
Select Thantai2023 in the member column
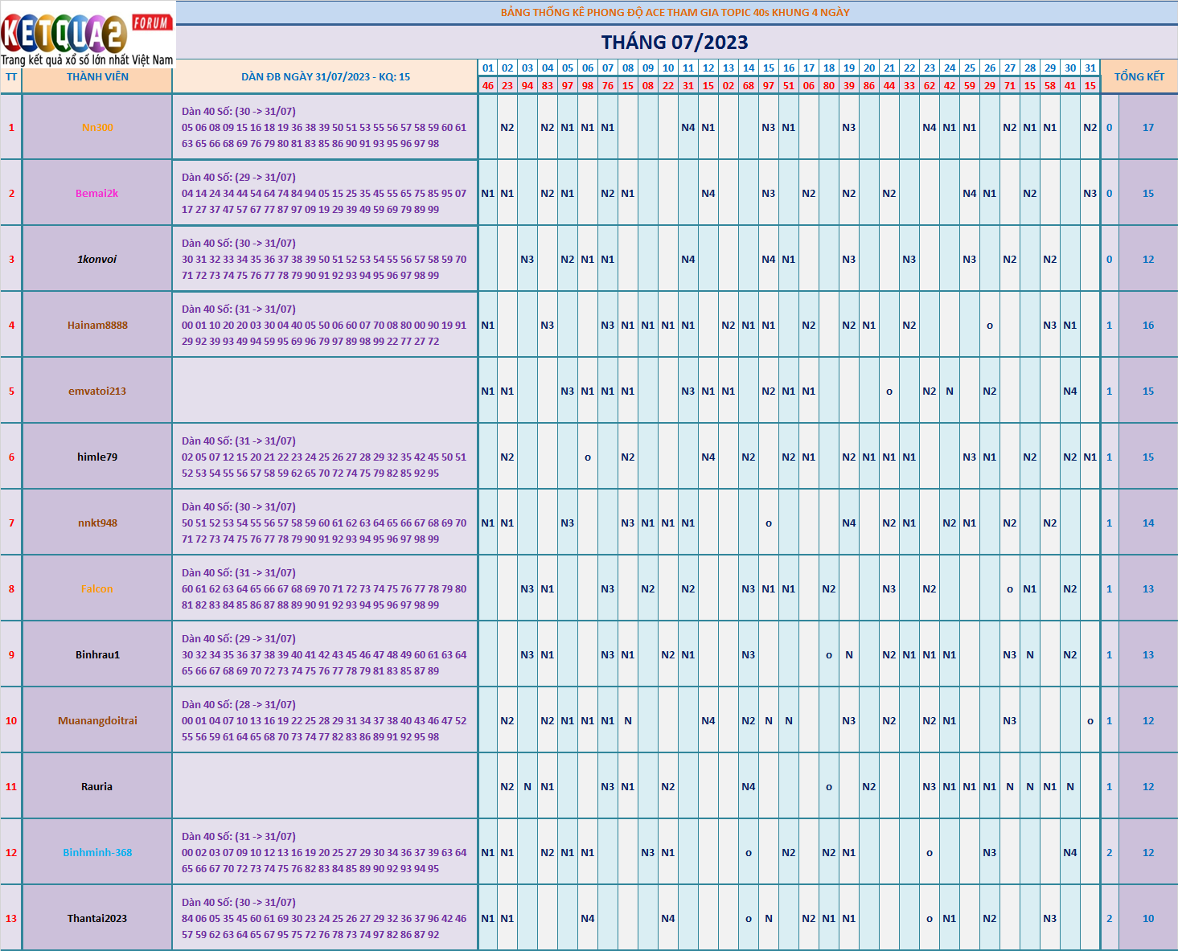click(97, 919)
